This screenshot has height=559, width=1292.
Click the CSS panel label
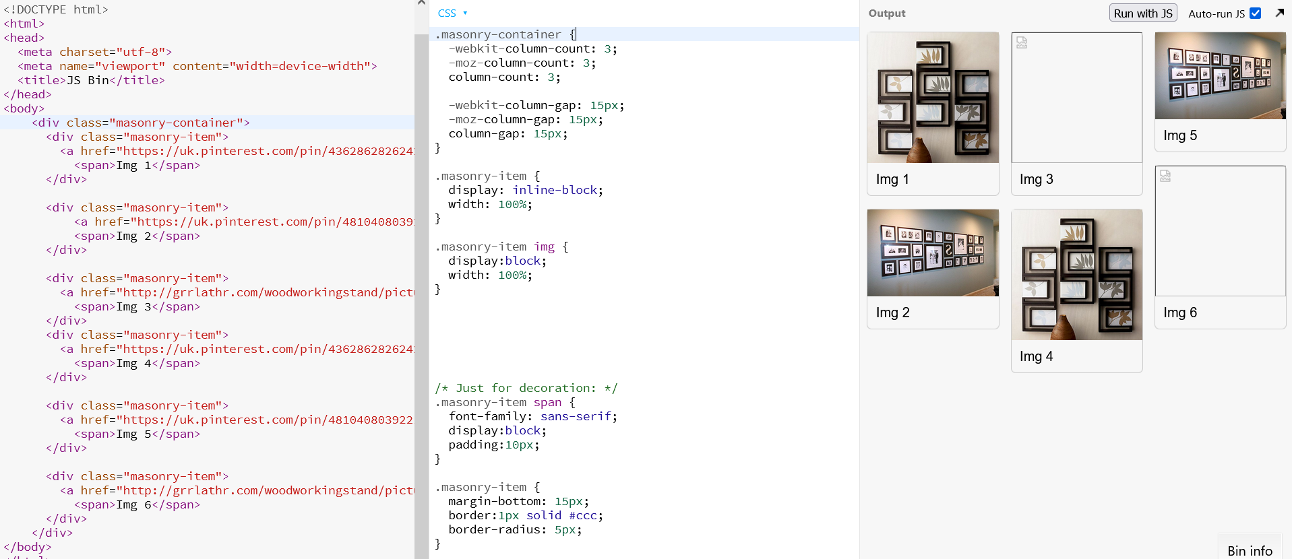[447, 13]
